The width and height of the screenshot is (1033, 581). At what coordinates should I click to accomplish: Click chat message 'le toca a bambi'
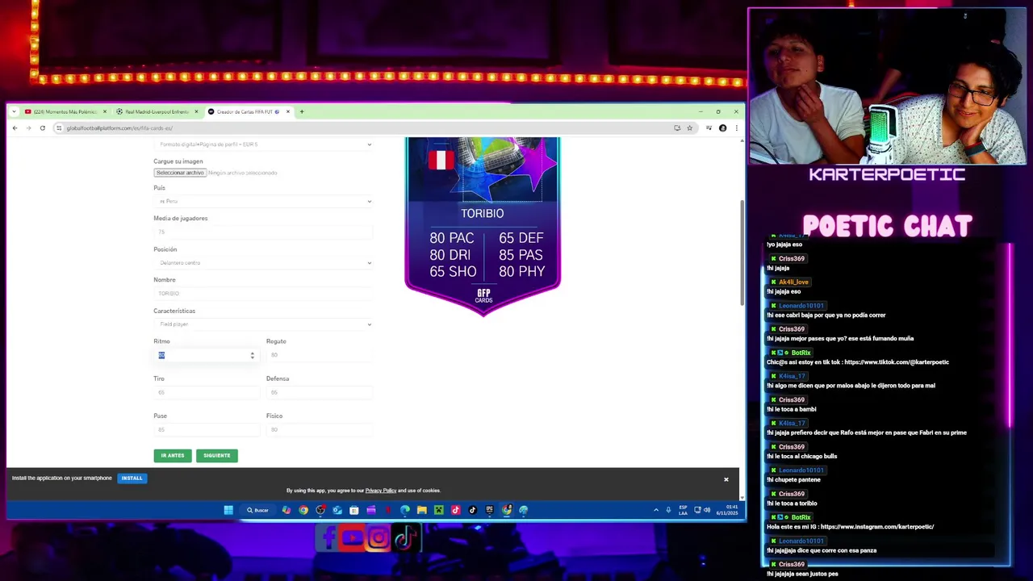pos(792,409)
